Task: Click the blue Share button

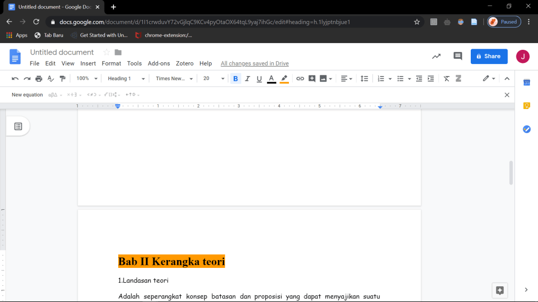Action: tap(489, 56)
